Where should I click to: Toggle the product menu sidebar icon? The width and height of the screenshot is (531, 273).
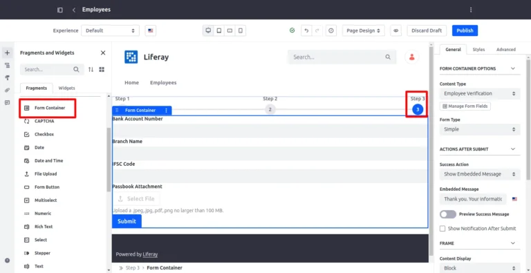point(60,10)
